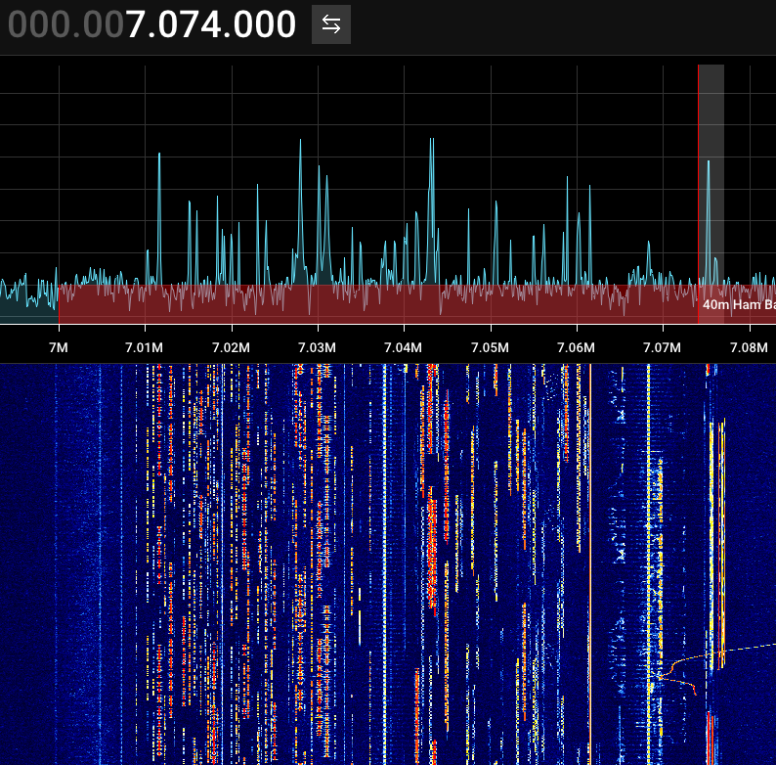
Task: Click the 7.03M label on the frequency axis
Action: click(318, 347)
